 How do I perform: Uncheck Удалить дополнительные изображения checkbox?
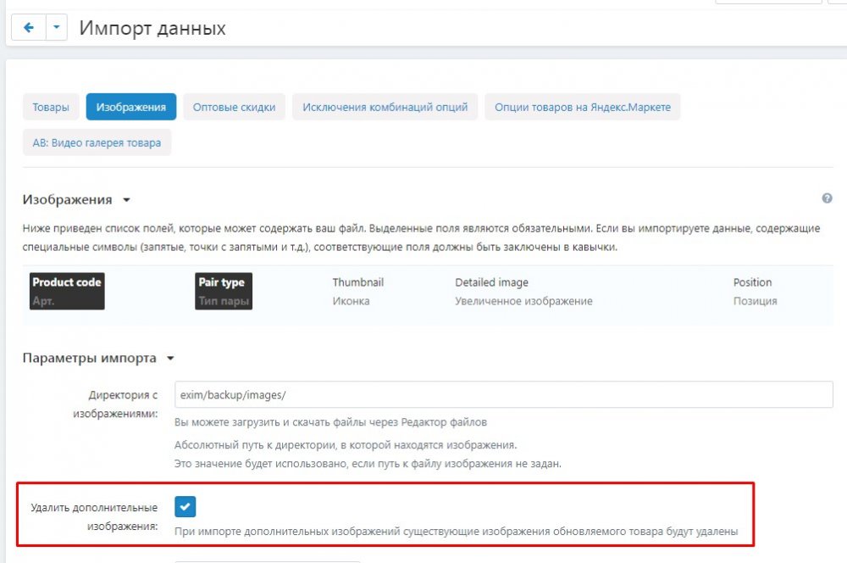coord(185,507)
